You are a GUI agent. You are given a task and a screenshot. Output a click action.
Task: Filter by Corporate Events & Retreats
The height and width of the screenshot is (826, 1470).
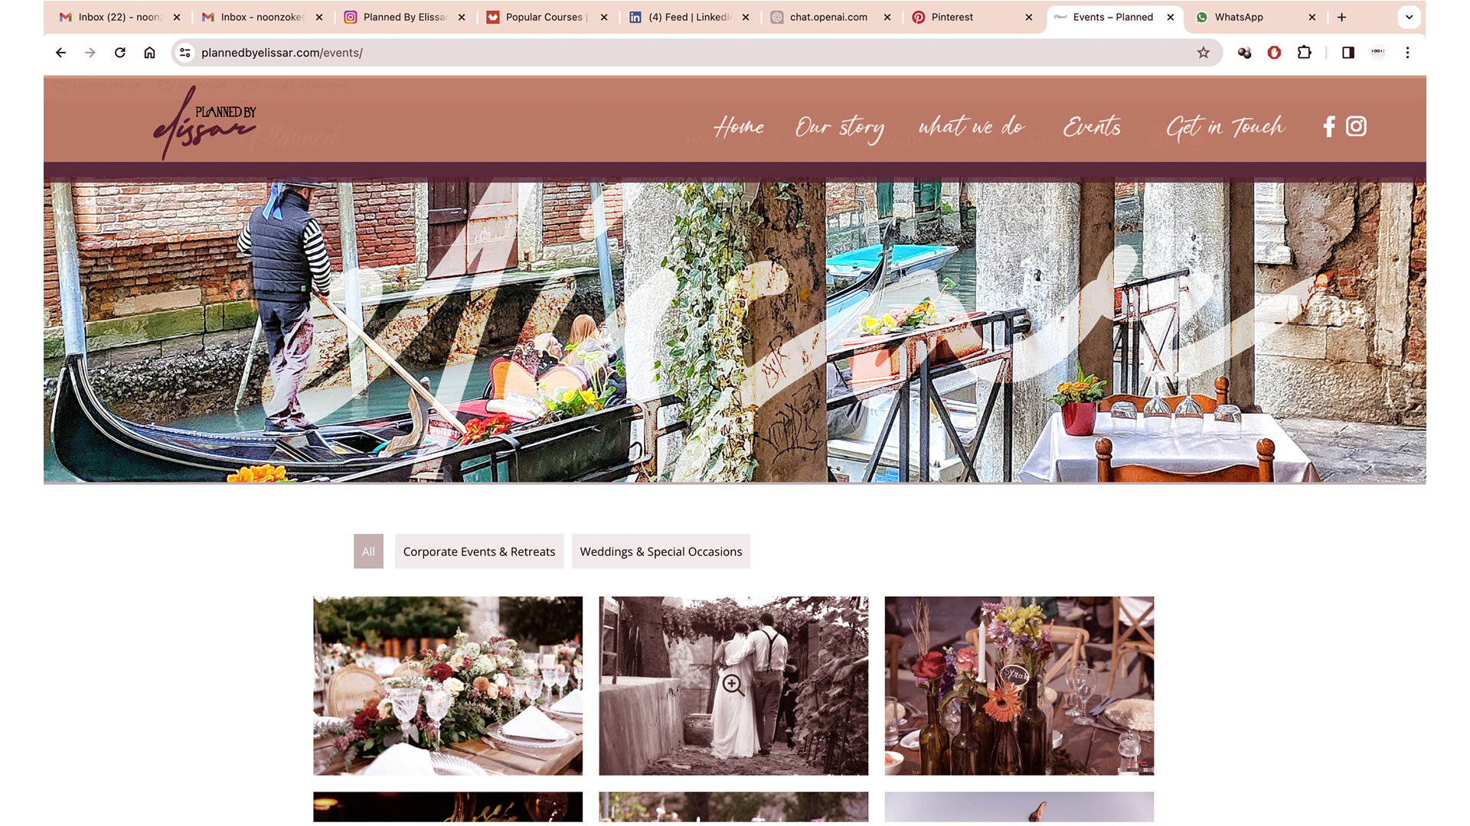[479, 551]
